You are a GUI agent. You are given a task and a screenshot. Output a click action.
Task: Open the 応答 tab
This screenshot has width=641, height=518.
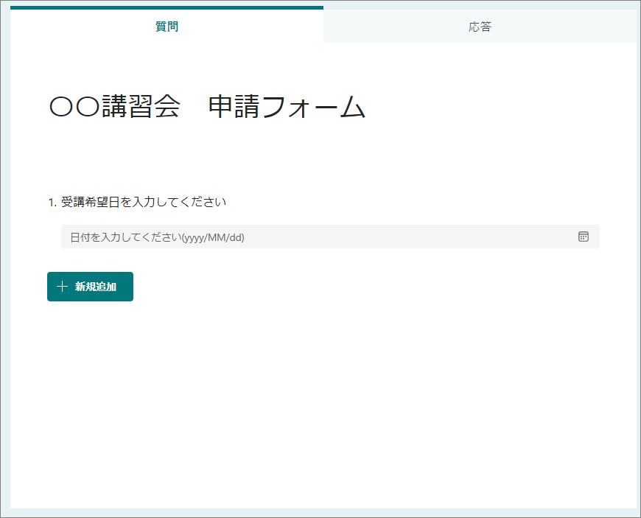coord(480,27)
